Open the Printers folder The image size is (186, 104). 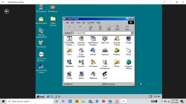117,64
